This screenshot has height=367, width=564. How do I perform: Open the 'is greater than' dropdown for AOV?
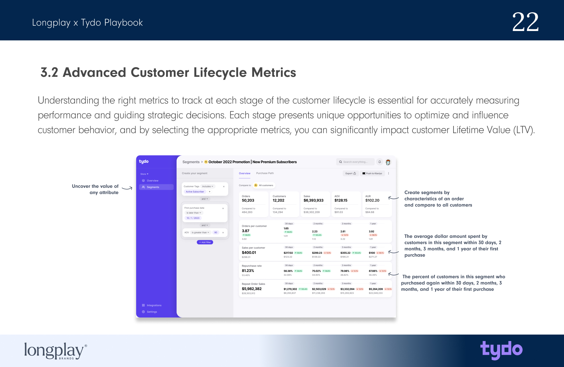(201, 232)
